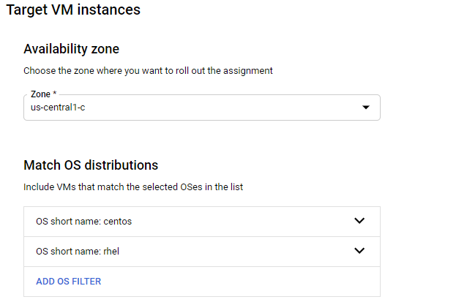The image size is (467, 305).
Task: Click the word 'centos' in the first filter
Action: coord(119,221)
